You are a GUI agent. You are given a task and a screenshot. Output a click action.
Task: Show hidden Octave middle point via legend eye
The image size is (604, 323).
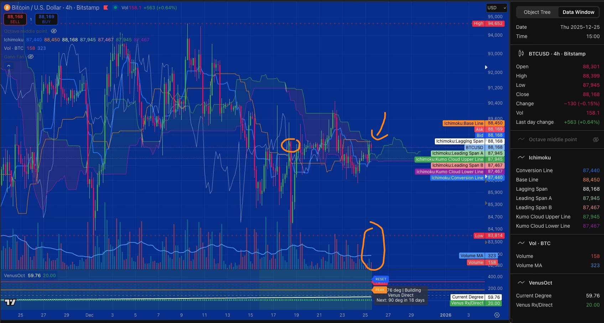click(54, 31)
